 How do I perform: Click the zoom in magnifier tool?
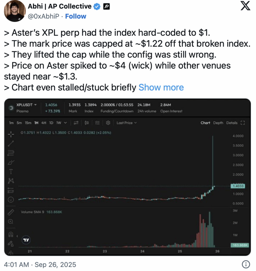11,221
